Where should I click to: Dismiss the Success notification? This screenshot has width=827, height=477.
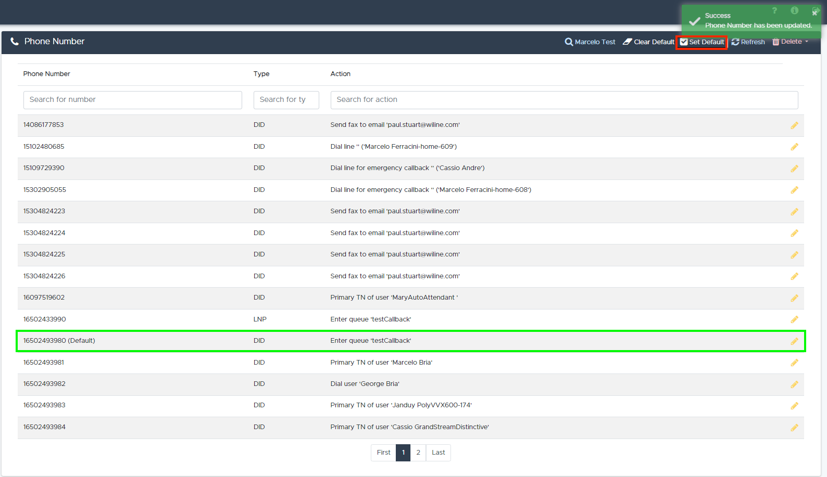click(815, 13)
